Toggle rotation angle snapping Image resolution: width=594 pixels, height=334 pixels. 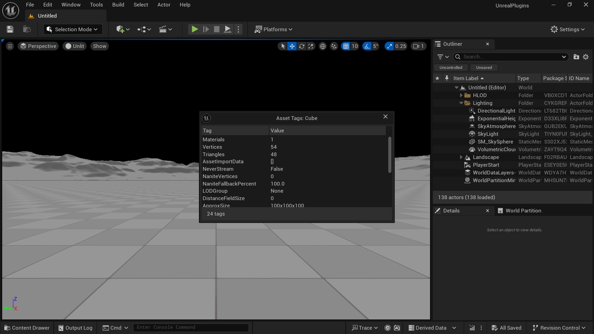pos(367,46)
